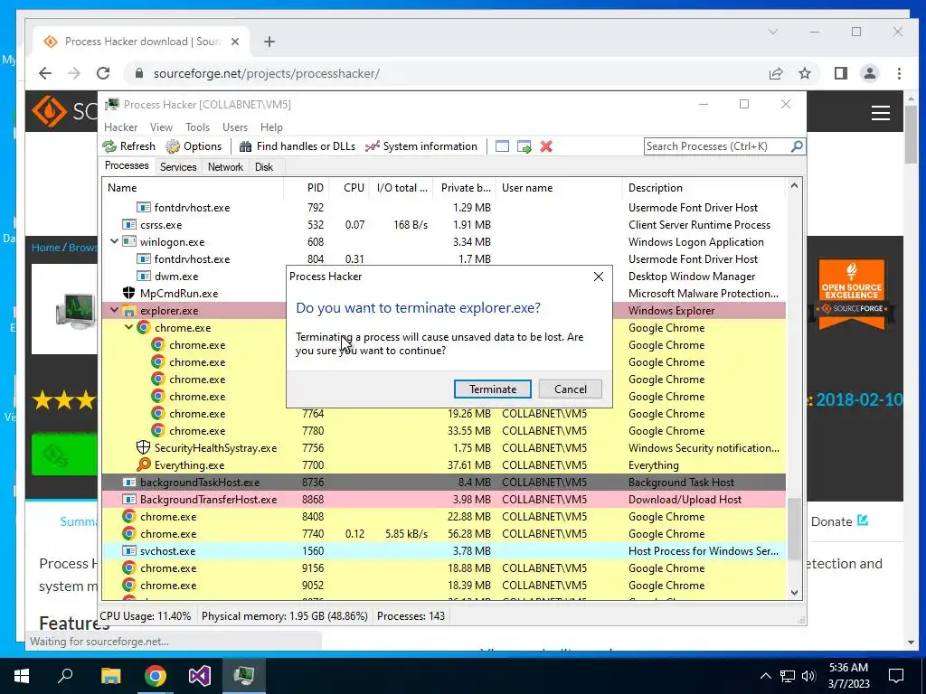
Task: Click the Everything.exe magnifier icon
Action: pos(144,464)
